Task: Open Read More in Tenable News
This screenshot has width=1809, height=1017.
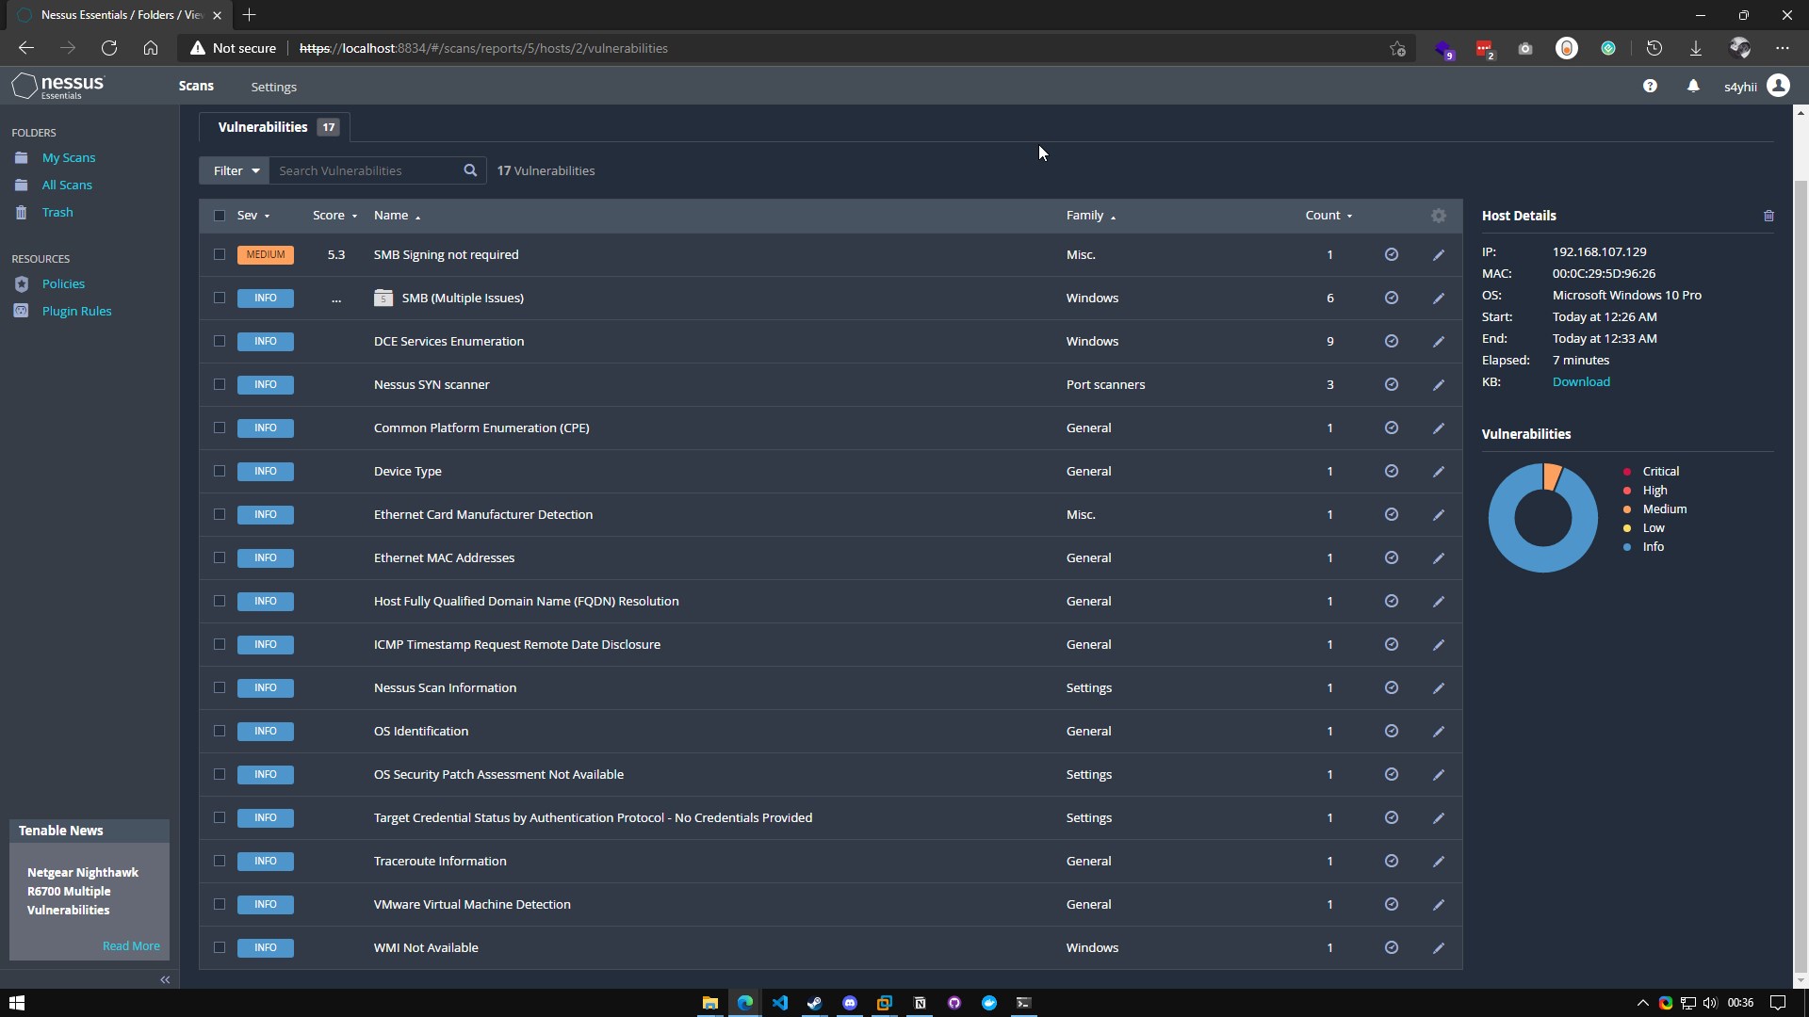Action: click(131, 946)
